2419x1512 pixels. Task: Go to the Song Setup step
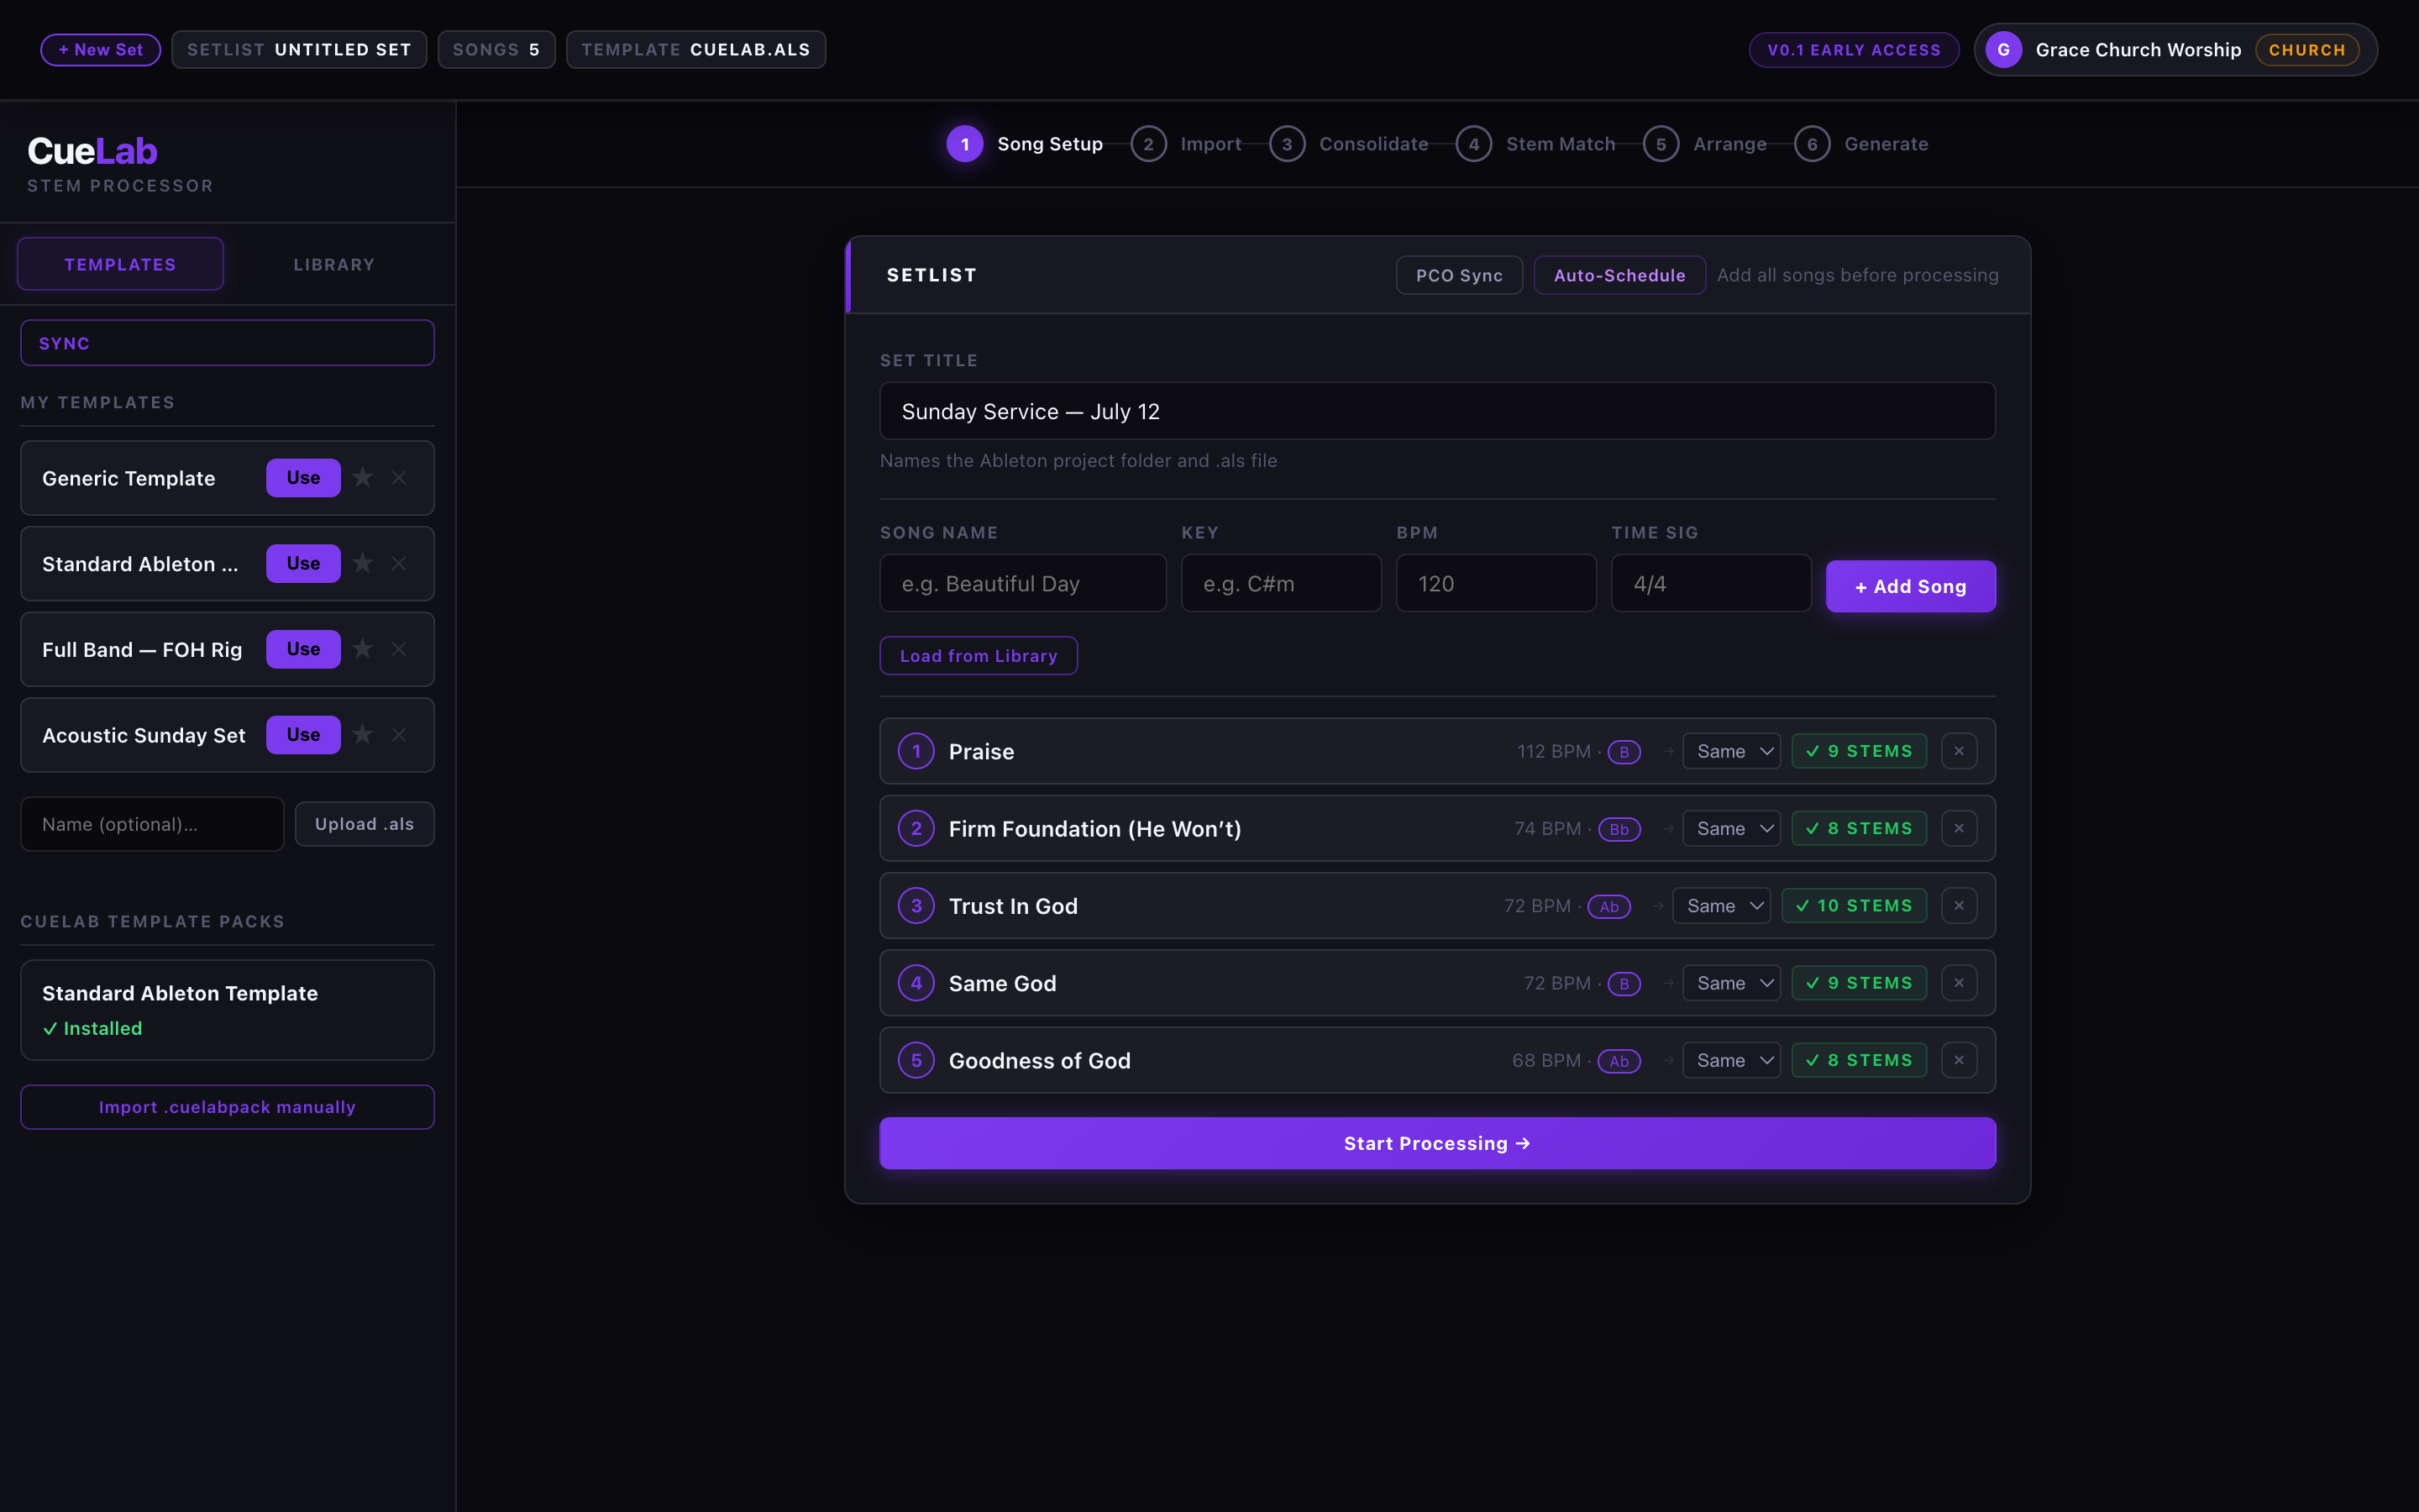(1050, 144)
